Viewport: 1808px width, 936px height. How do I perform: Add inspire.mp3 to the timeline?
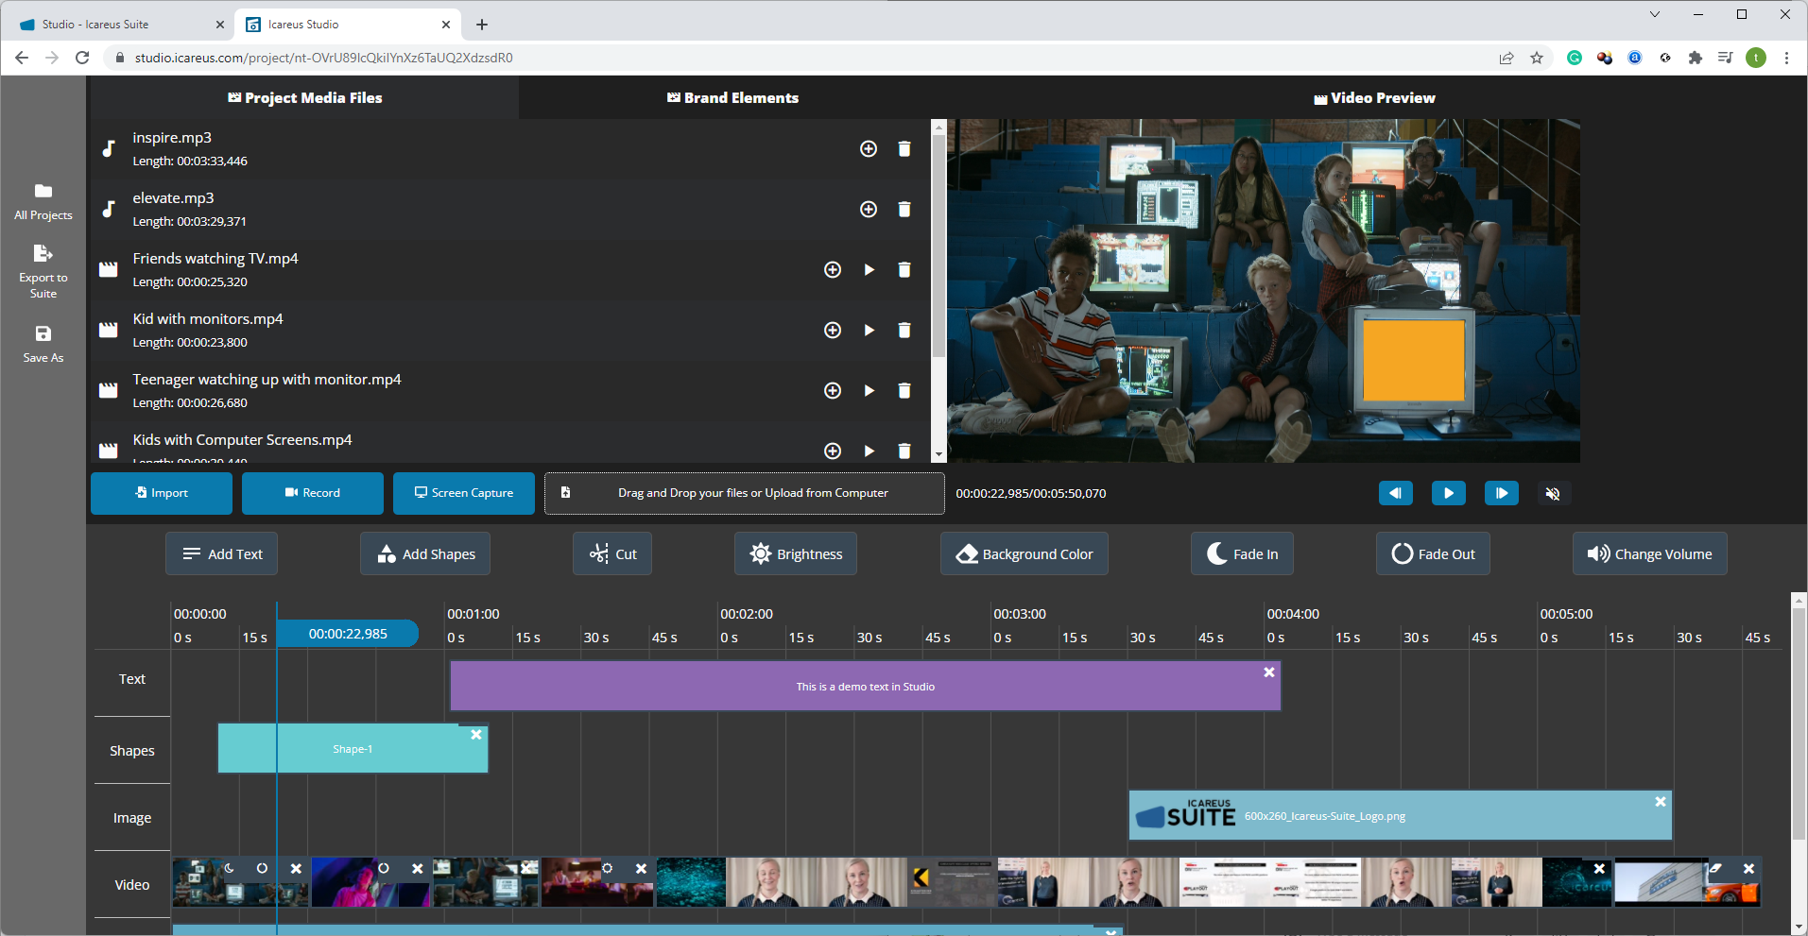pyautogui.click(x=868, y=149)
